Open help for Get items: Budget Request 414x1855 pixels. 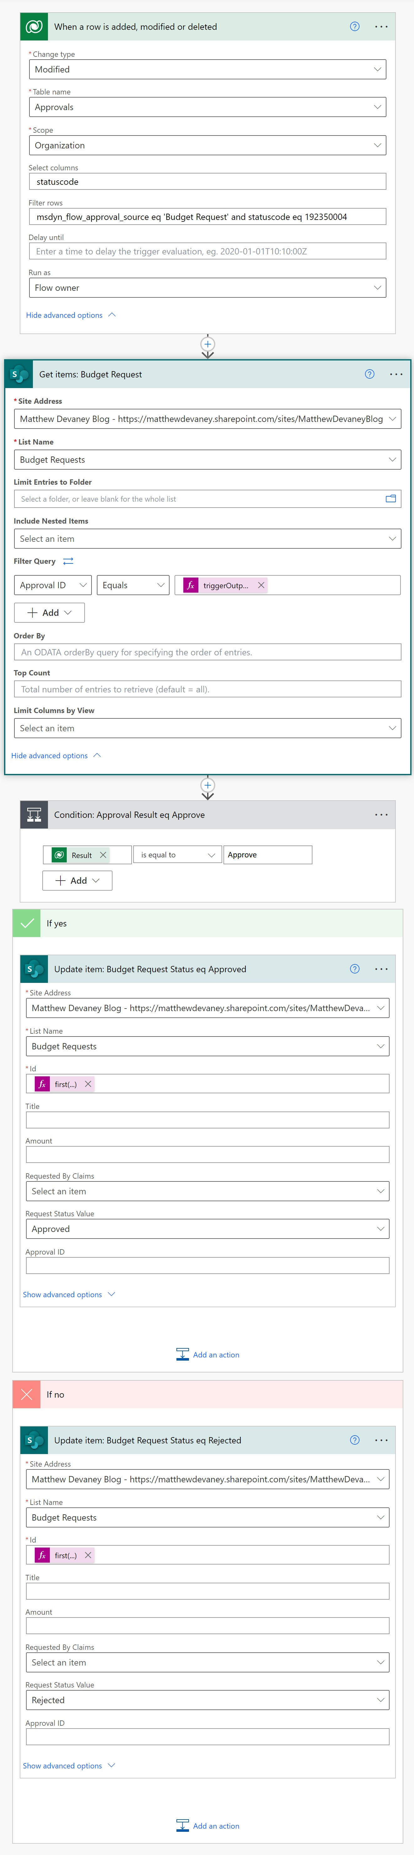point(369,375)
